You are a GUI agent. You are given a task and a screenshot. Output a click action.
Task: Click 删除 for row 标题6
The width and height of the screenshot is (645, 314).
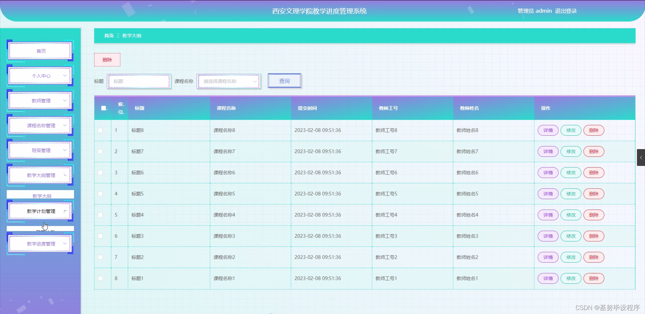594,173
